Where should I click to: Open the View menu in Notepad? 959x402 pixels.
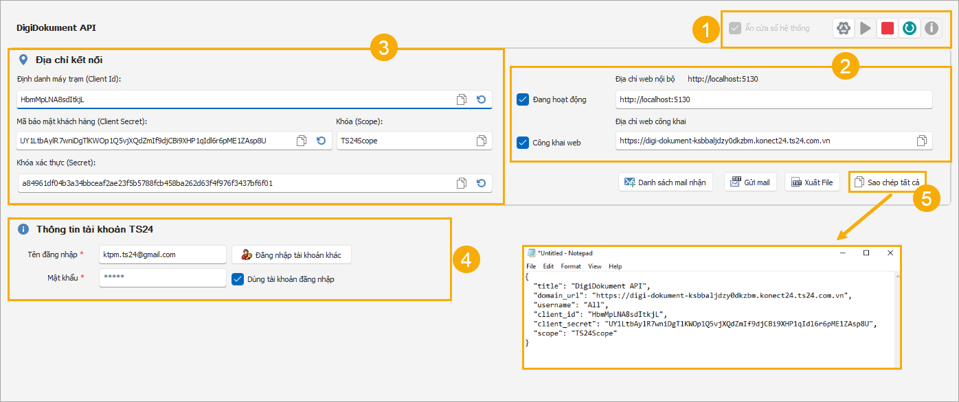pyautogui.click(x=595, y=266)
